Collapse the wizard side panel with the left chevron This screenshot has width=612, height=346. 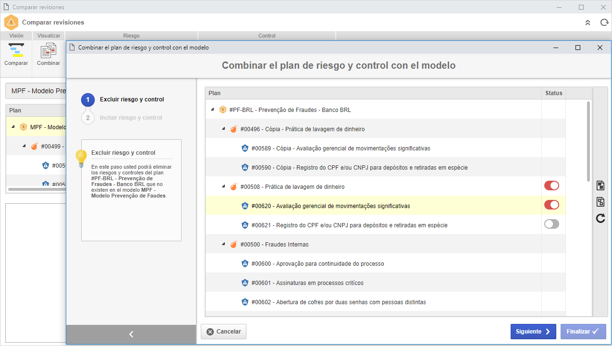[x=131, y=334]
